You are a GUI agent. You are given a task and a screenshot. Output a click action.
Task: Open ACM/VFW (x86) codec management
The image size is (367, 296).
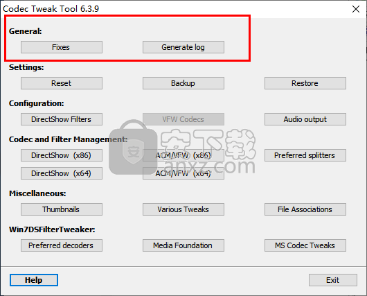pos(183,155)
